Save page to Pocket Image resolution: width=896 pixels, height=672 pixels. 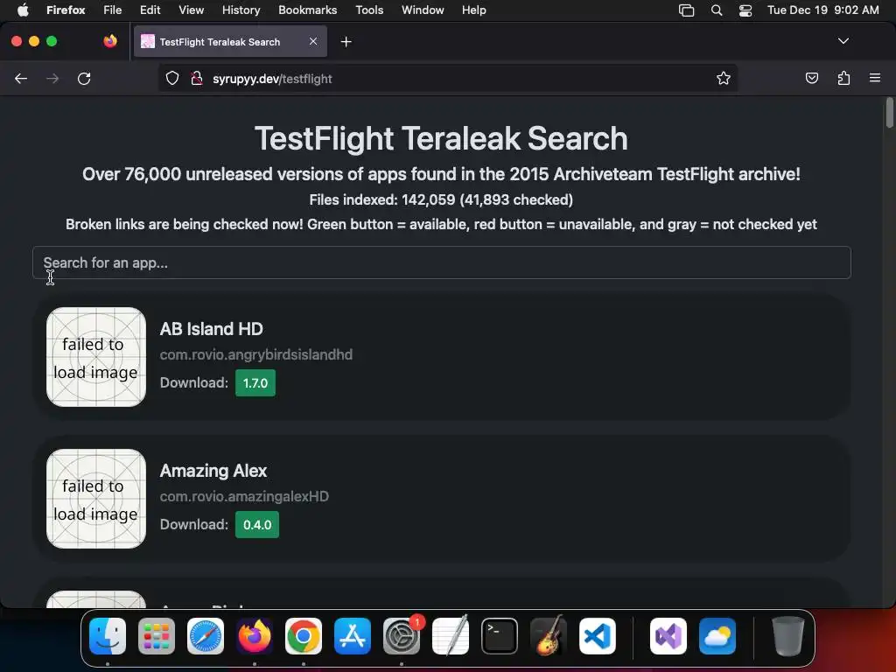point(811,78)
